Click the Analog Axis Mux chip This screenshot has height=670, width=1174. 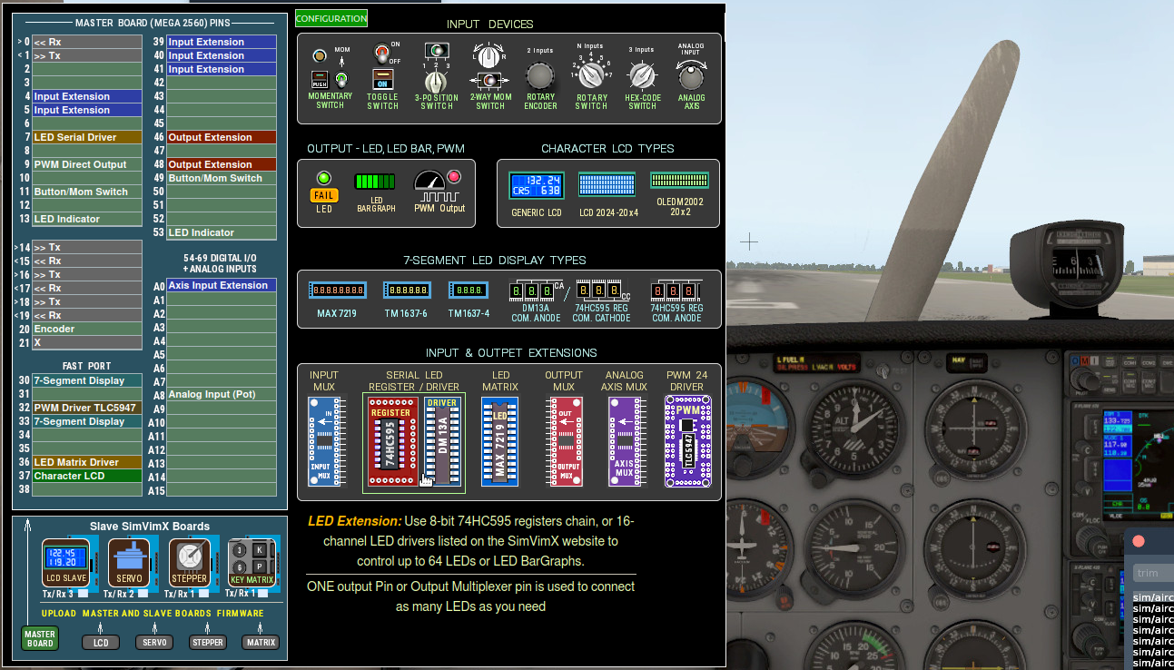point(624,440)
